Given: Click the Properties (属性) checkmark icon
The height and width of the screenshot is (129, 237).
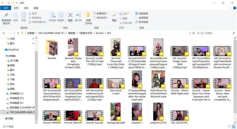Looking at the screenshot, I should (x=114, y=15).
